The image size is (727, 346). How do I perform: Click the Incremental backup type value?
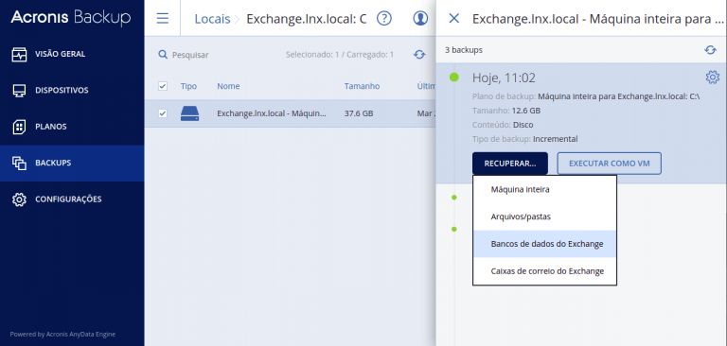pos(555,139)
